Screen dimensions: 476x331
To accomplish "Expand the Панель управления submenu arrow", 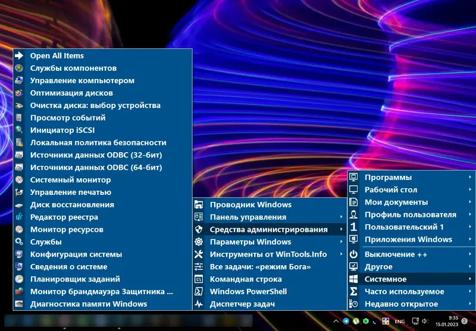I will (x=341, y=217).
